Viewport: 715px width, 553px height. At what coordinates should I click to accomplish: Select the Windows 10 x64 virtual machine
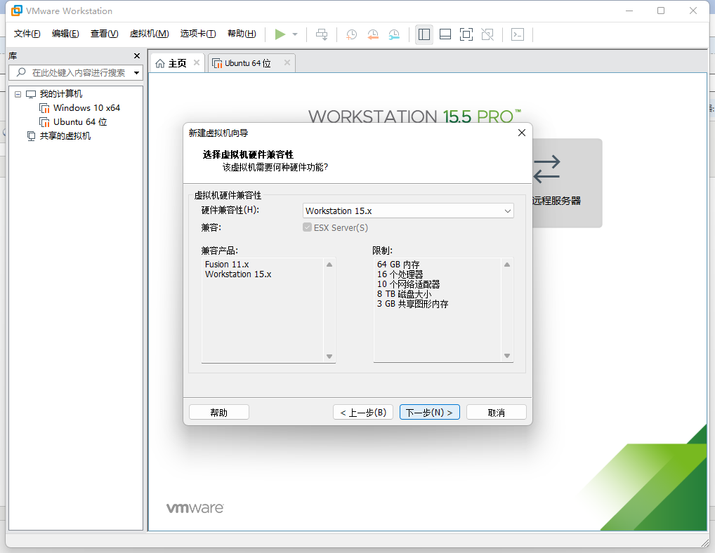click(86, 108)
